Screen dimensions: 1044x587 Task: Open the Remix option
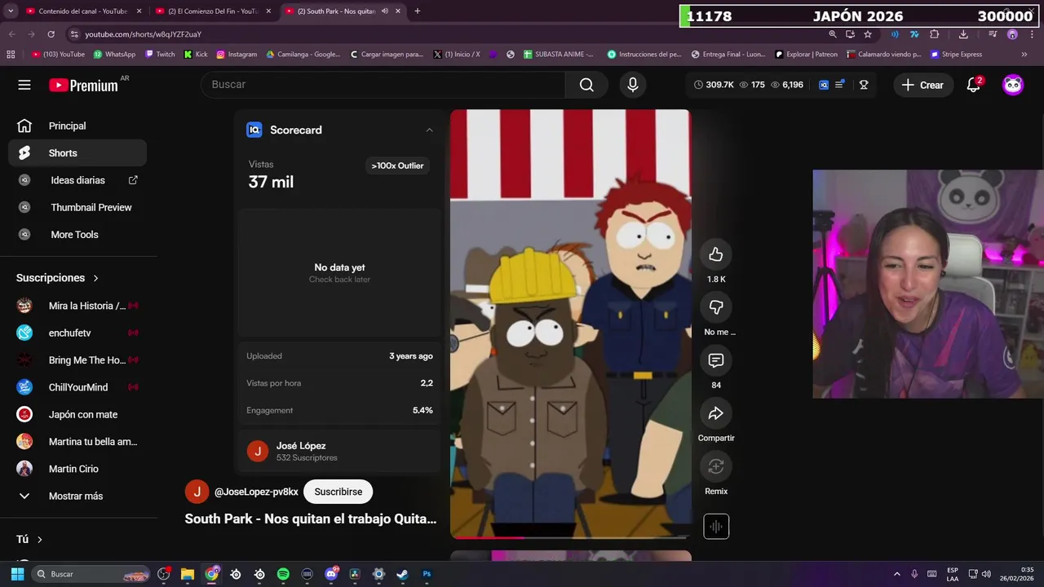[716, 466]
